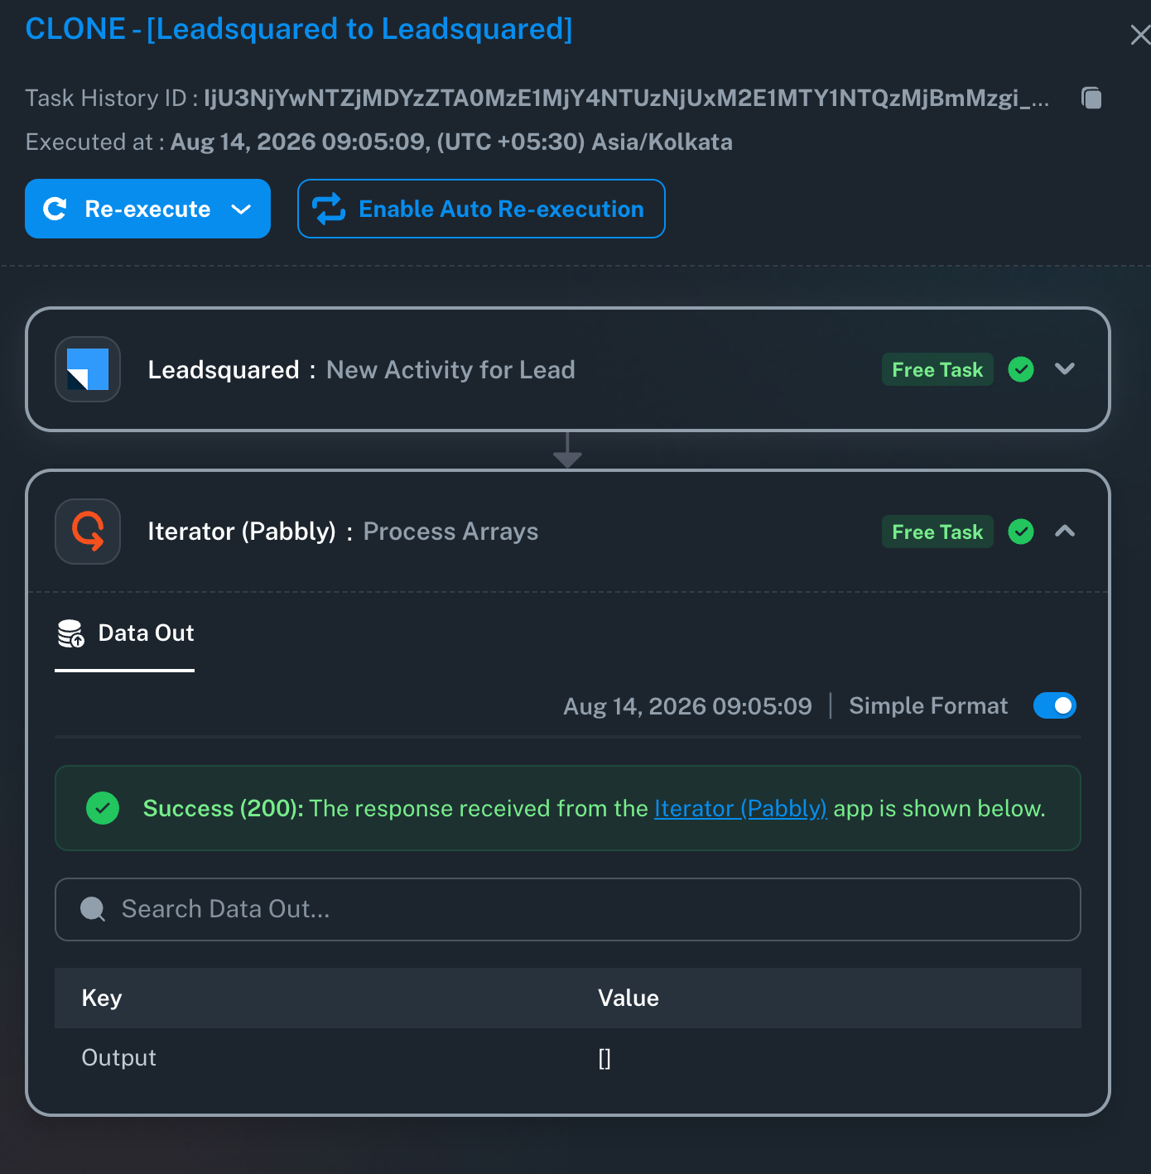Click 'Process Arrays' text
This screenshot has width=1151, height=1174.
point(450,532)
